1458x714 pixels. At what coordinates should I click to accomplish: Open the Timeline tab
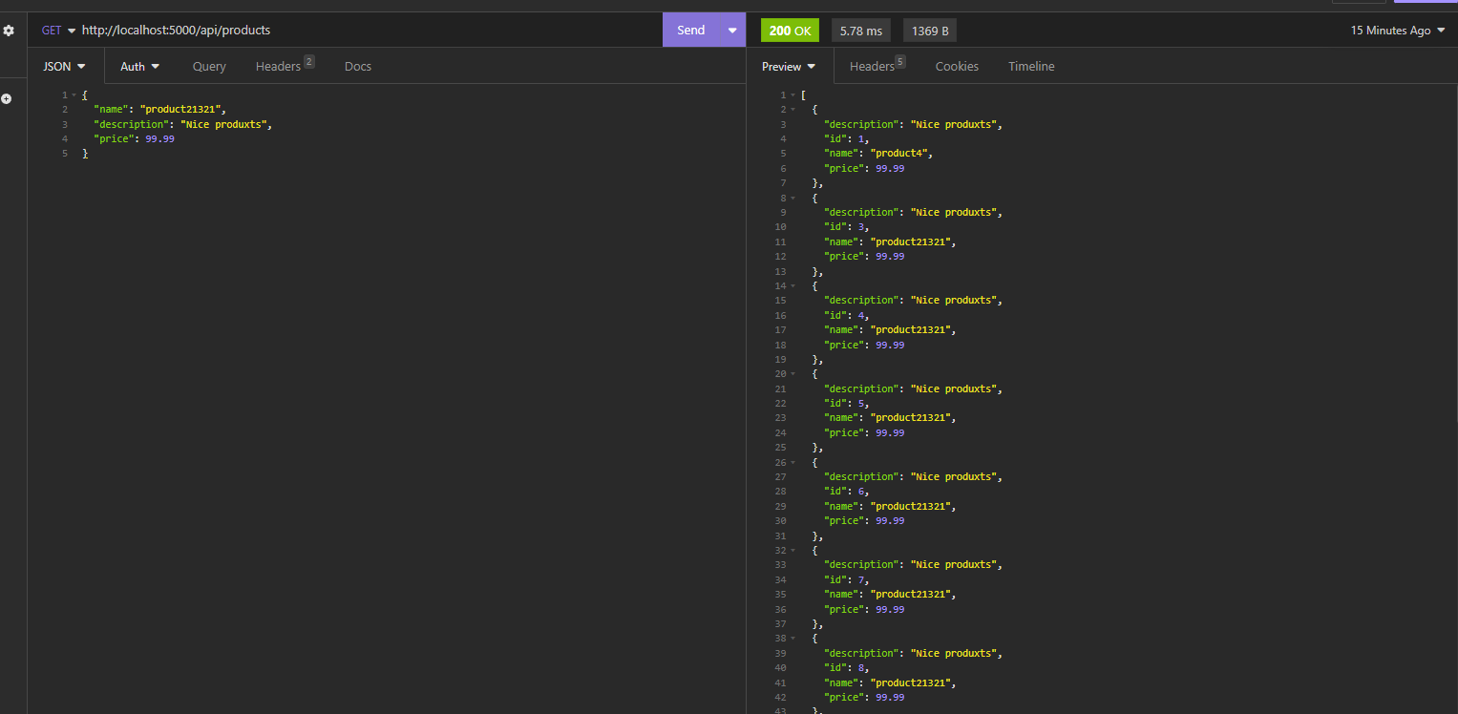pos(1031,66)
